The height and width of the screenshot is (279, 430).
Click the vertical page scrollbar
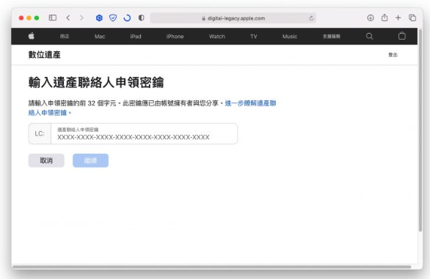pos(420,130)
